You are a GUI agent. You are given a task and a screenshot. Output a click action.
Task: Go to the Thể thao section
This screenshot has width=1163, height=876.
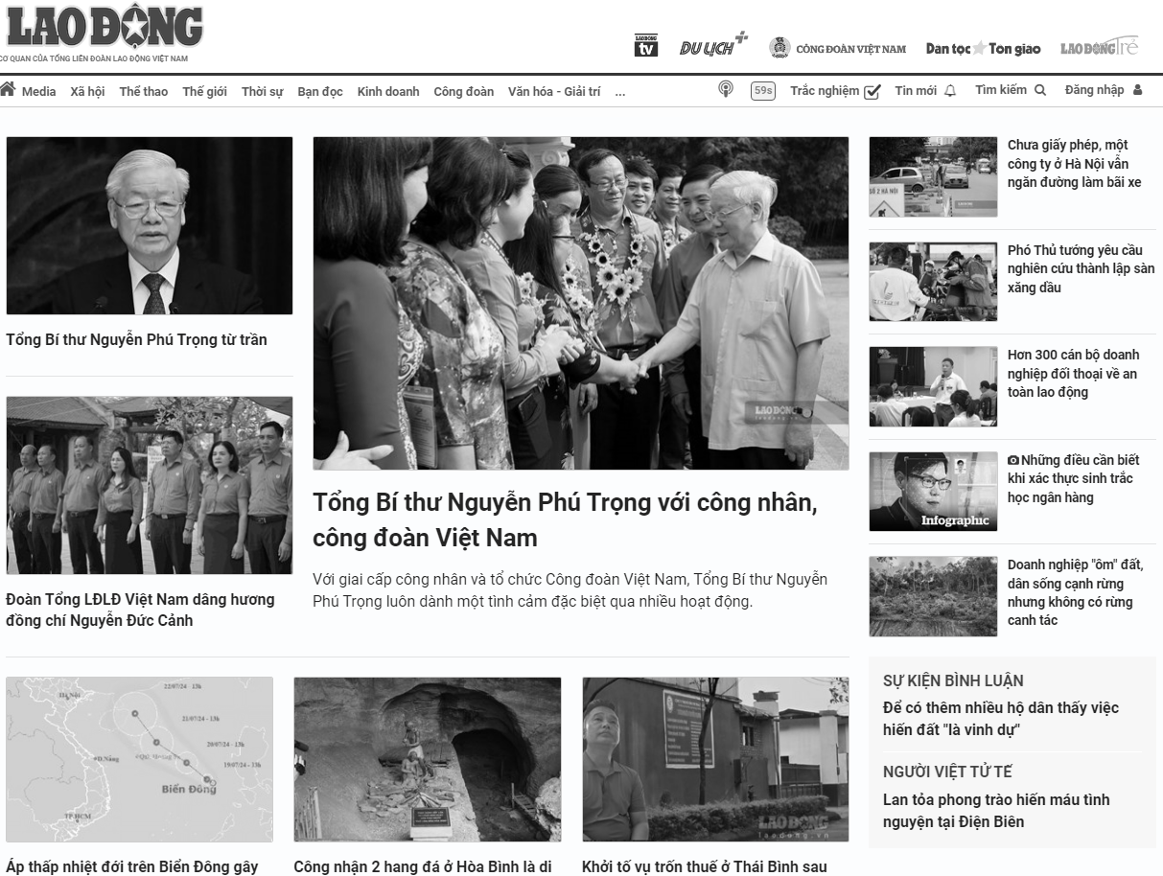click(x=144, y=92)
